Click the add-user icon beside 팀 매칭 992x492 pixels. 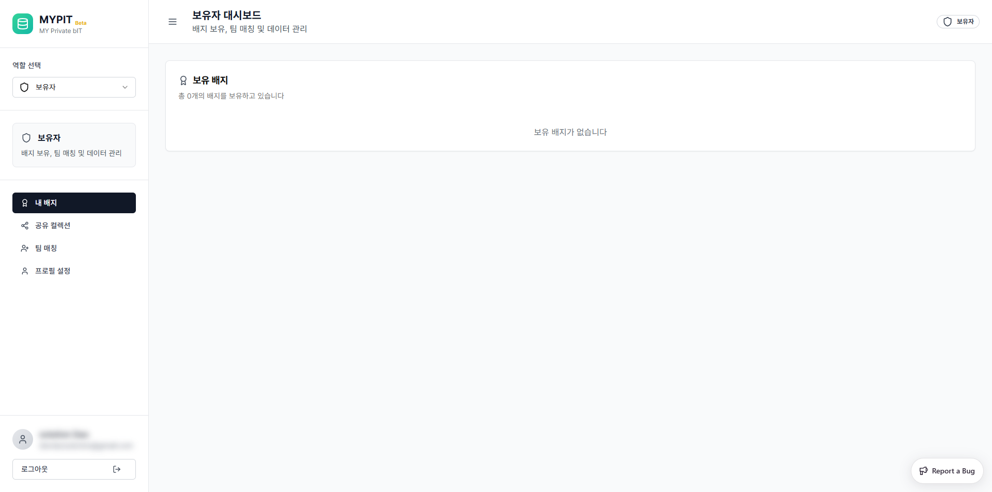pos(25,248)
